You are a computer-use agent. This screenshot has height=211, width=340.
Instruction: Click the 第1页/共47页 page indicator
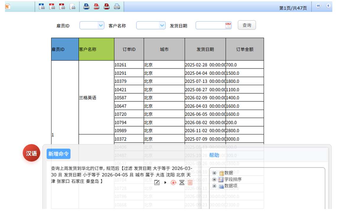[x=293, y=8]
